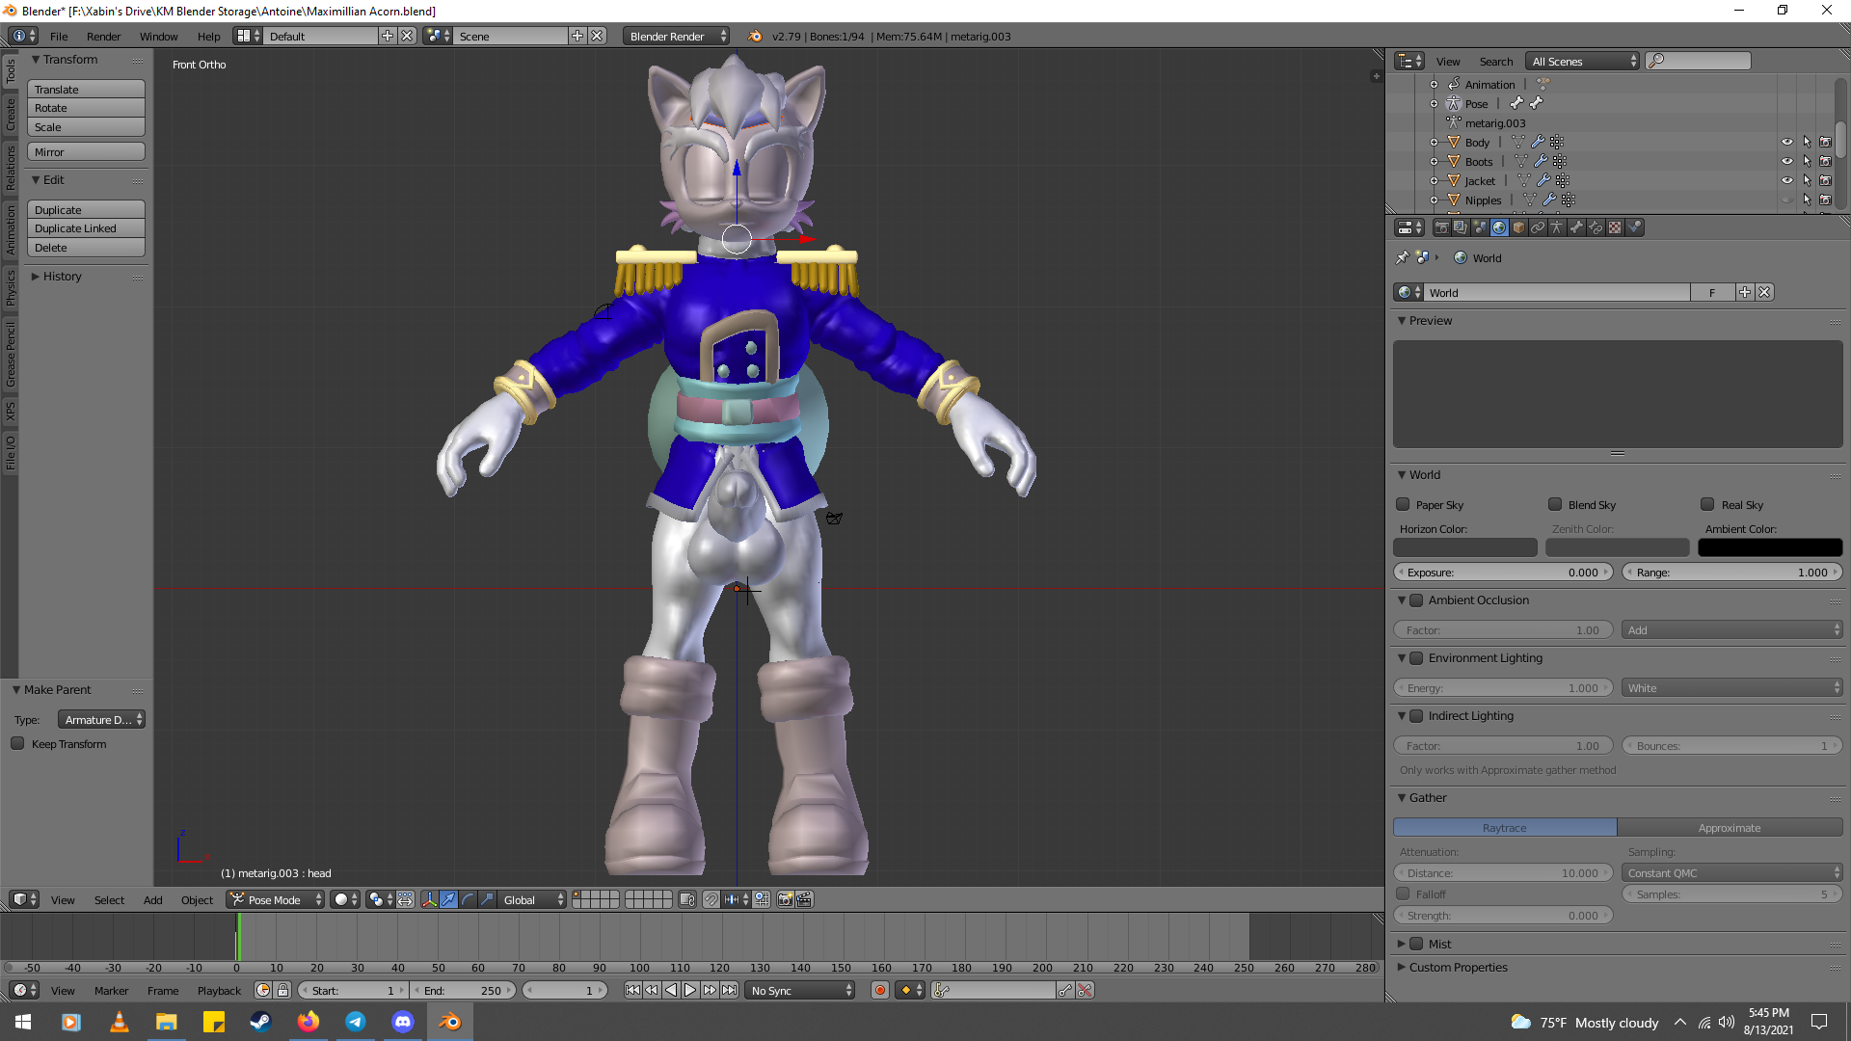1851x1041 pixels.
Task: Open Armature Deform type dropdown
Action: point(101,719)
